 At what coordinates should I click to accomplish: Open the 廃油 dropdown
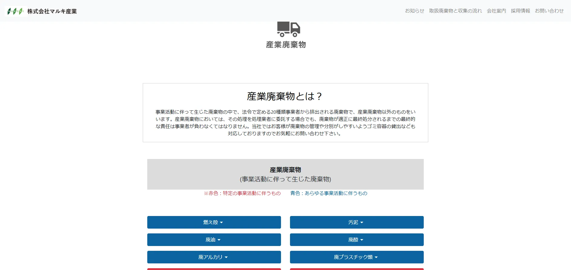[x=214, y=240]
